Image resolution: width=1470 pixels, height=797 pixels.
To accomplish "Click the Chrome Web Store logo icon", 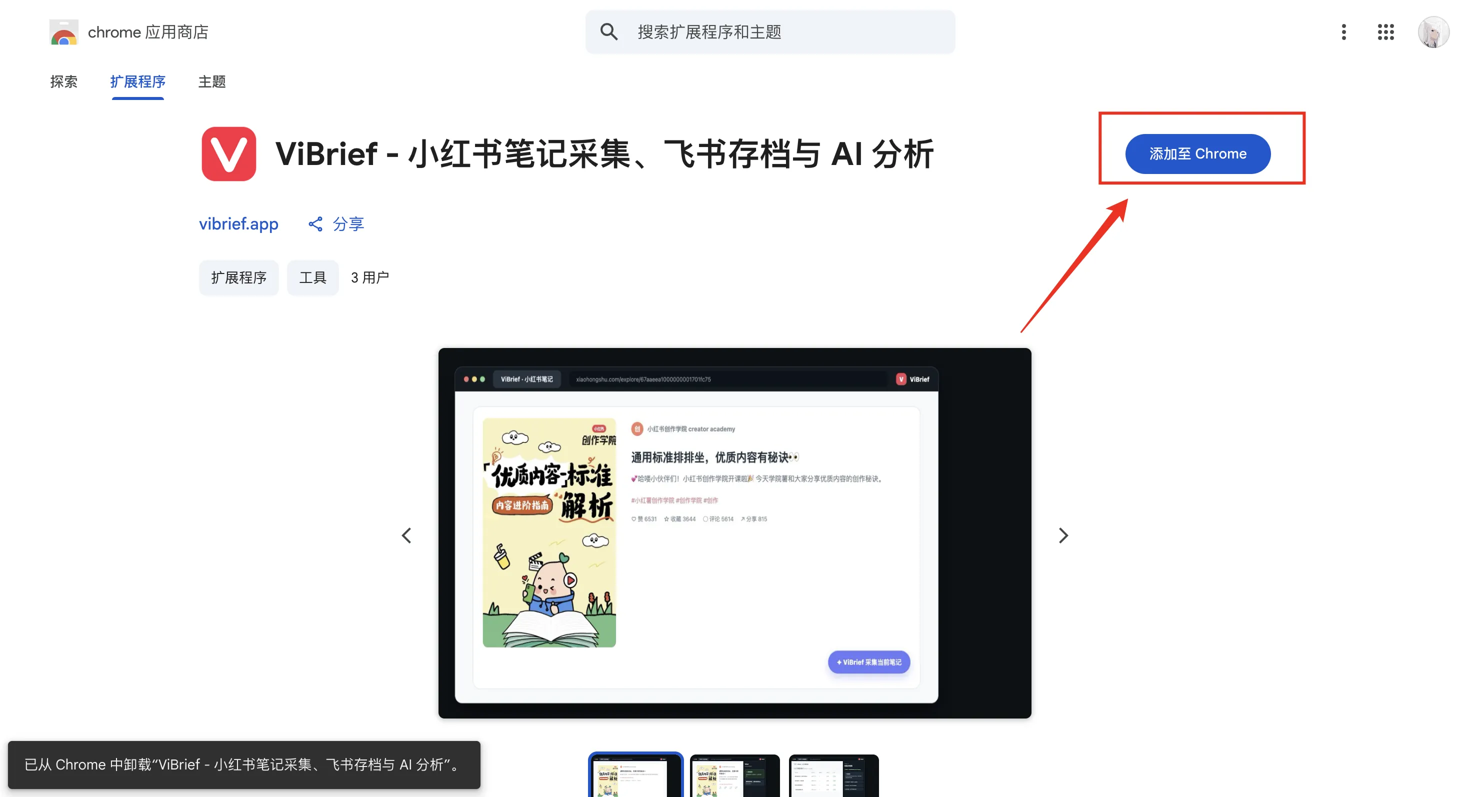I will (x=63, y=32).
